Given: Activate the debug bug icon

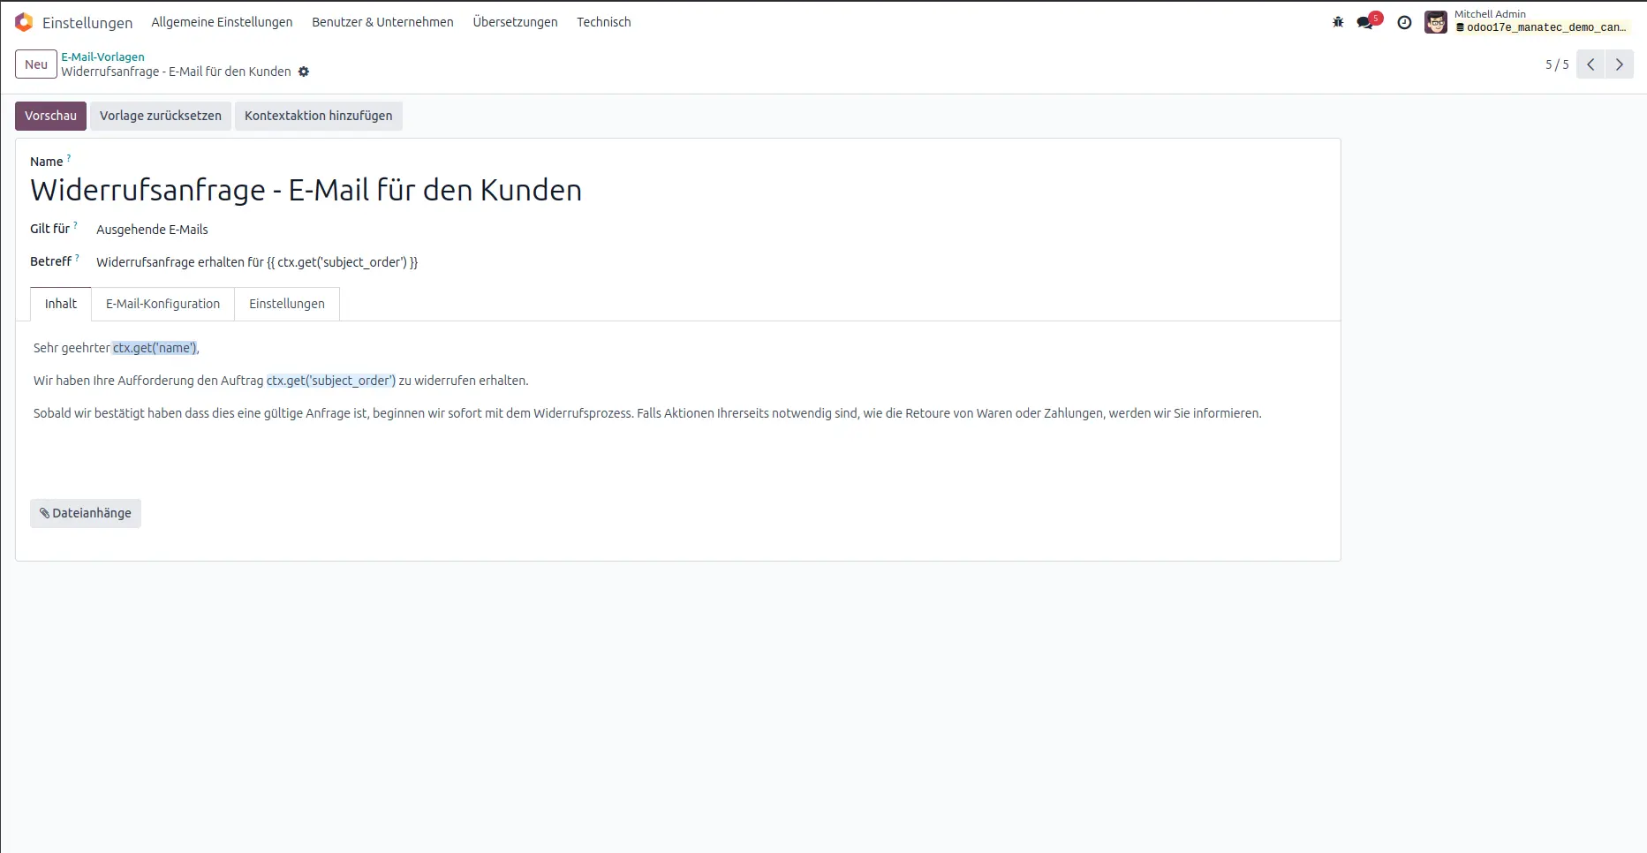Looking at the screenshot, I should pos(1336,22).
